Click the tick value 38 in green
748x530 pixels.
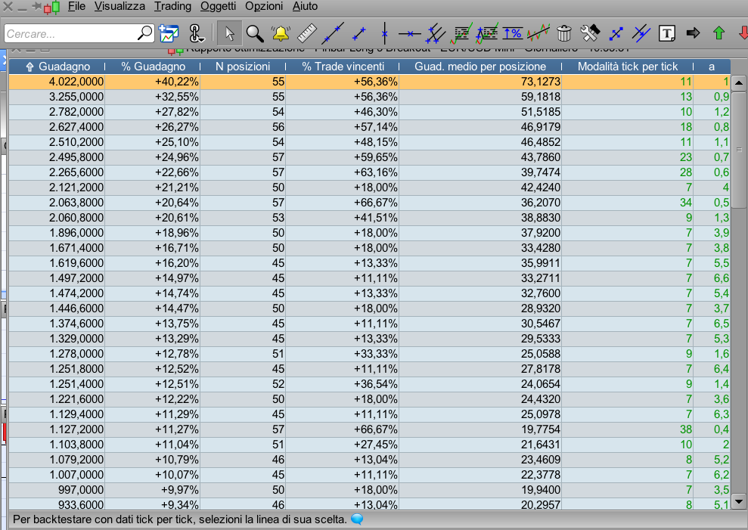coord(685,429)
